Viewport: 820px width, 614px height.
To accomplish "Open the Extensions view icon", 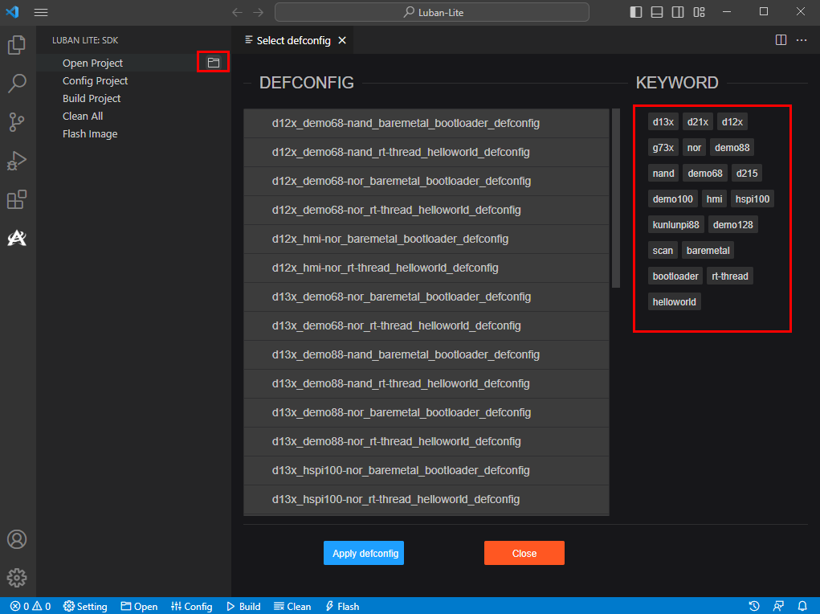I will tap(17, 199).
